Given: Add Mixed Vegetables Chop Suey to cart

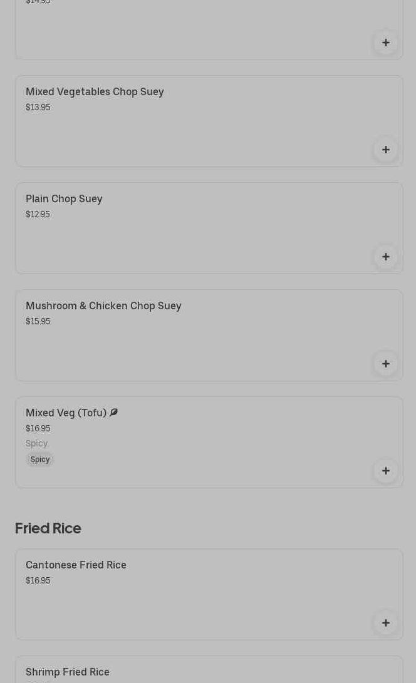Looking at the screenshot, I should coord(385,150).
